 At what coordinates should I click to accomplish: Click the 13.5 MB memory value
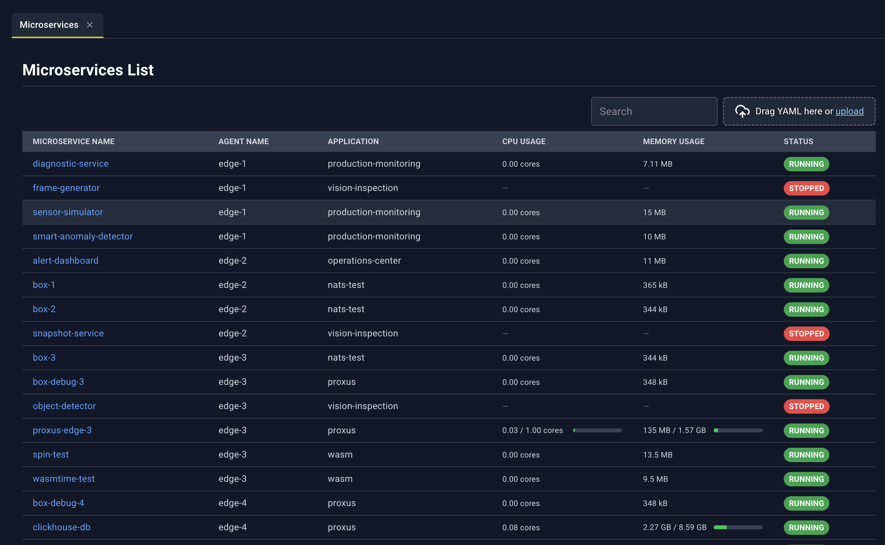point(658,455)
